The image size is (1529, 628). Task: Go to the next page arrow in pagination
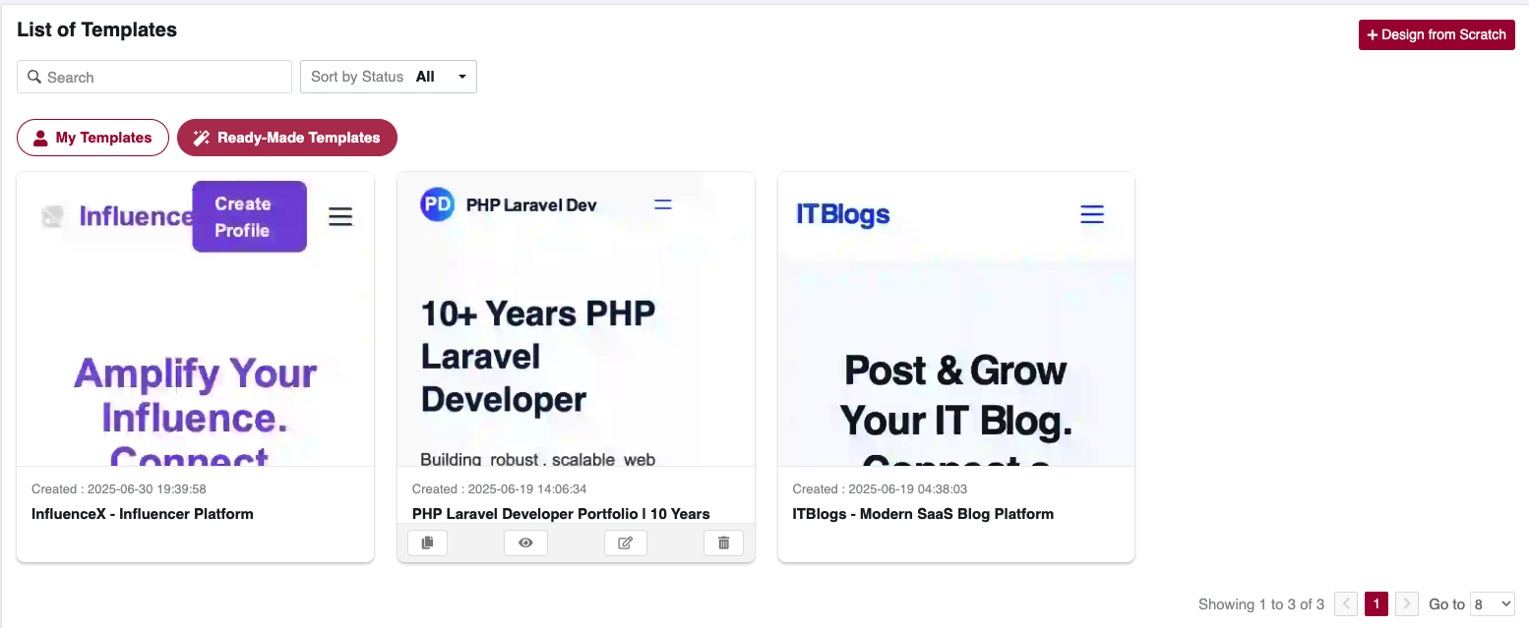pyautogui.click(x=1407, y=604)
